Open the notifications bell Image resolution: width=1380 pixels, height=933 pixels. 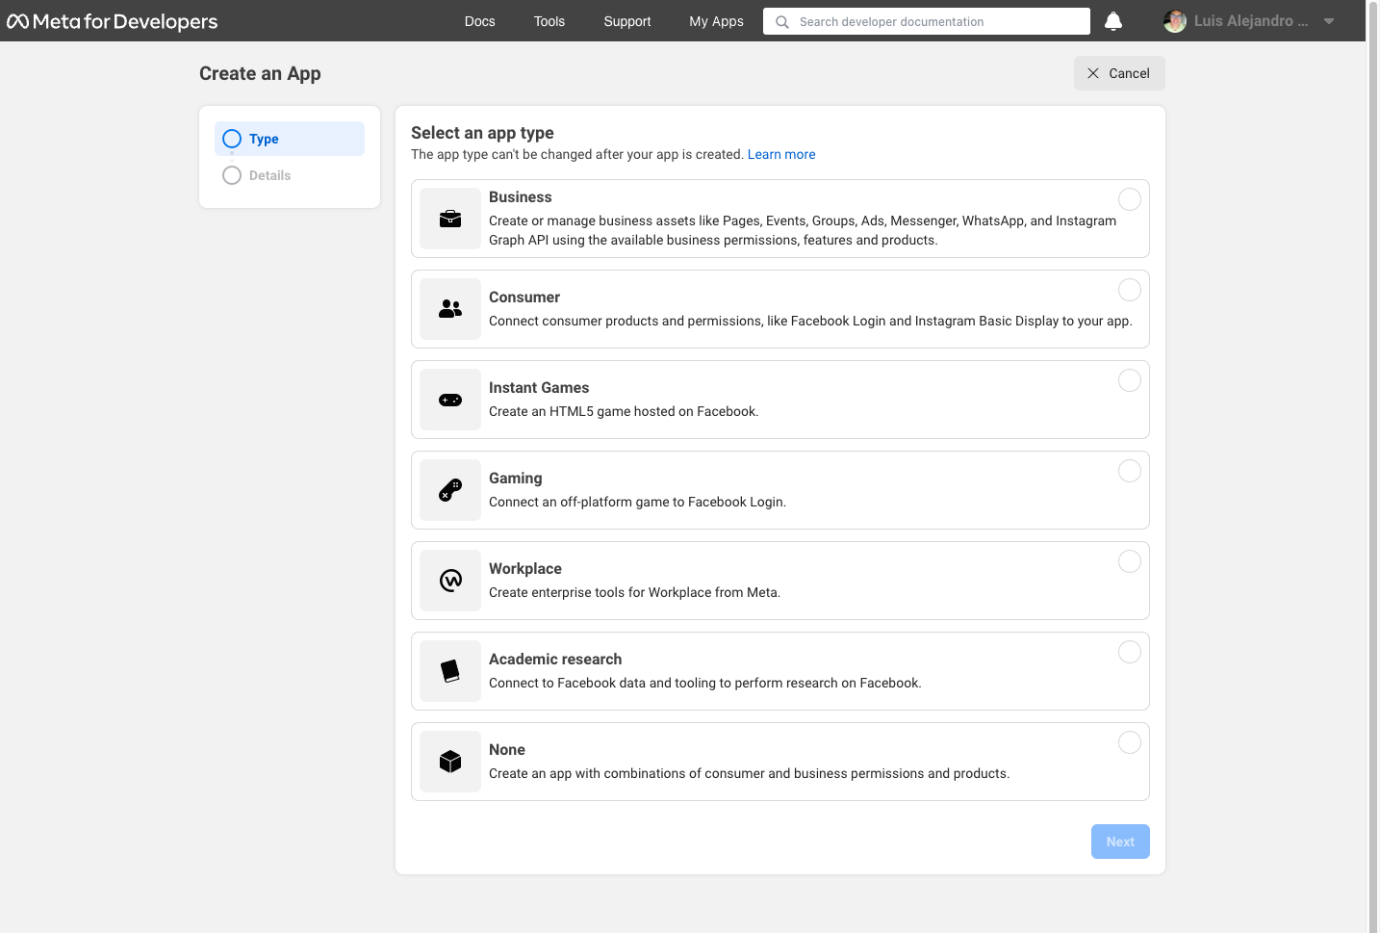(x=1113, y=21)
